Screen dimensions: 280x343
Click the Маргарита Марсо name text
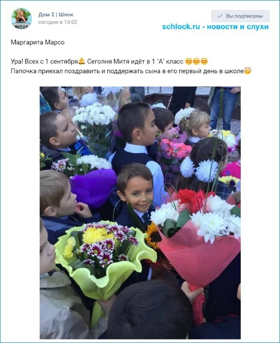[38, 42]
